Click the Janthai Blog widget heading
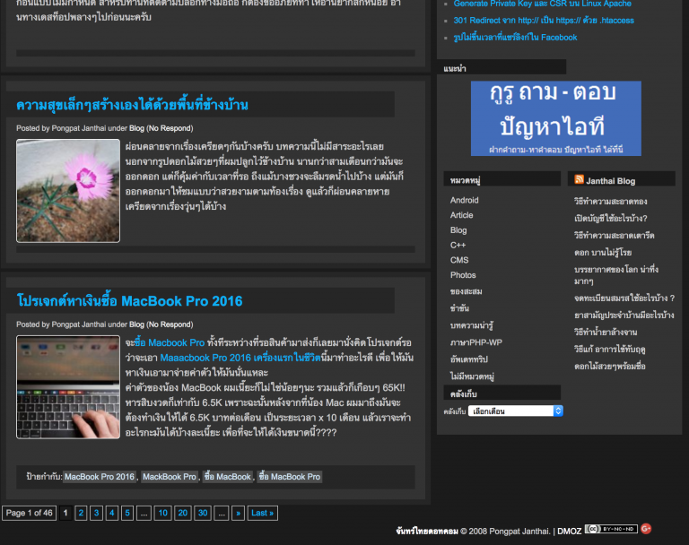 [610, 181]
